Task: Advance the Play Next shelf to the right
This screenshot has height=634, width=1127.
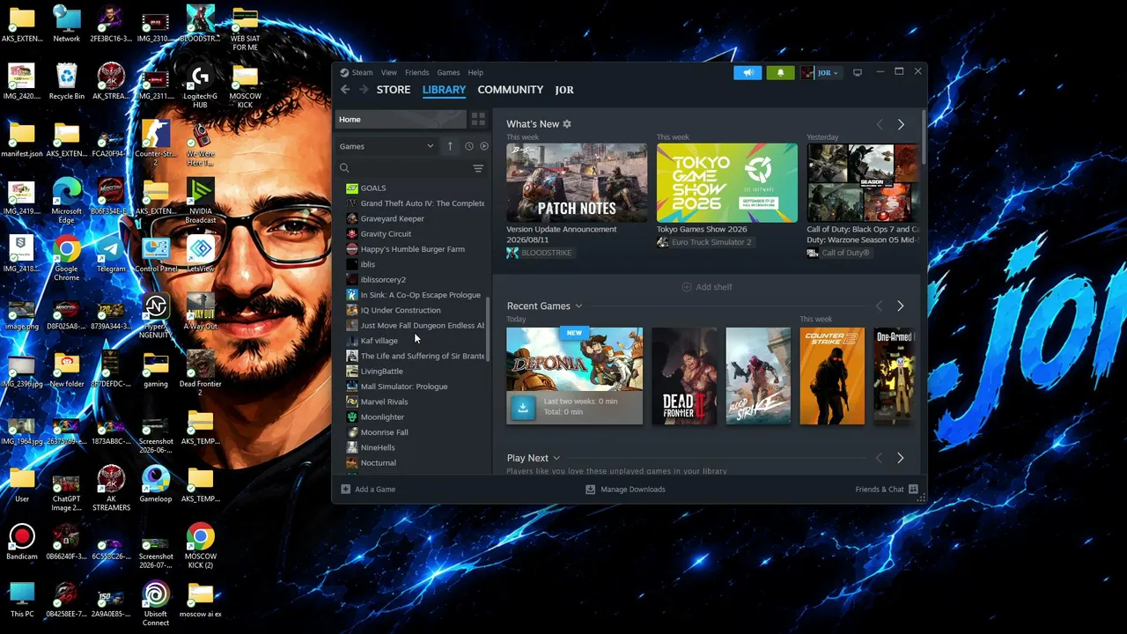Action: coord(900,458)
